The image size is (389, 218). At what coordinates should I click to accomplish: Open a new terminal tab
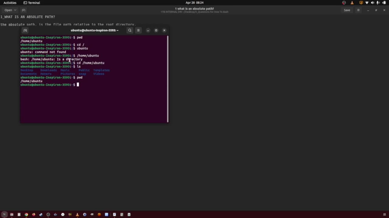click(x=25, y=30)
